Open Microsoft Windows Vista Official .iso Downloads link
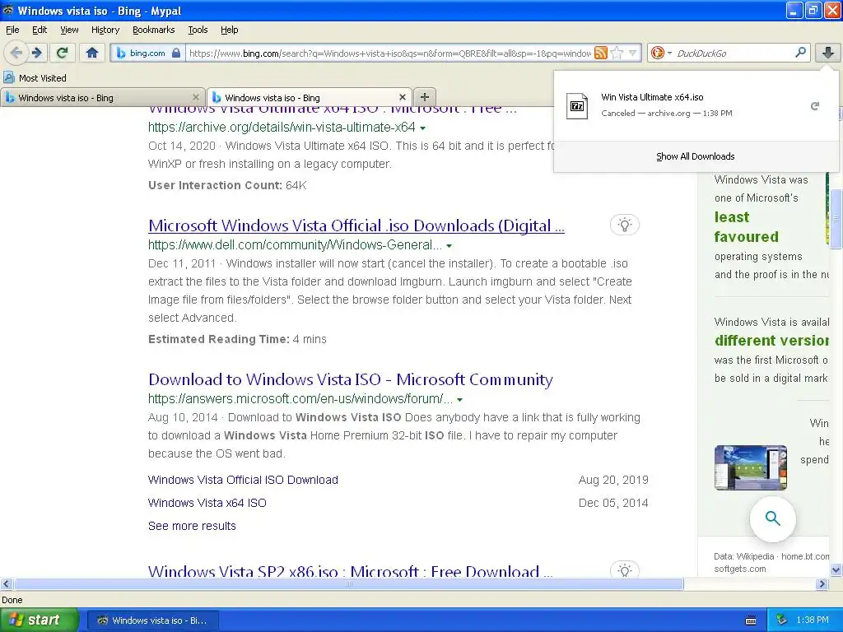Viewport: 843px width, 632px height. (x=356, y=225)
